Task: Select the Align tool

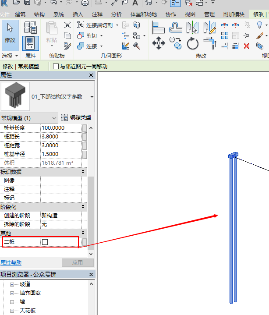Action: point(158,27)
